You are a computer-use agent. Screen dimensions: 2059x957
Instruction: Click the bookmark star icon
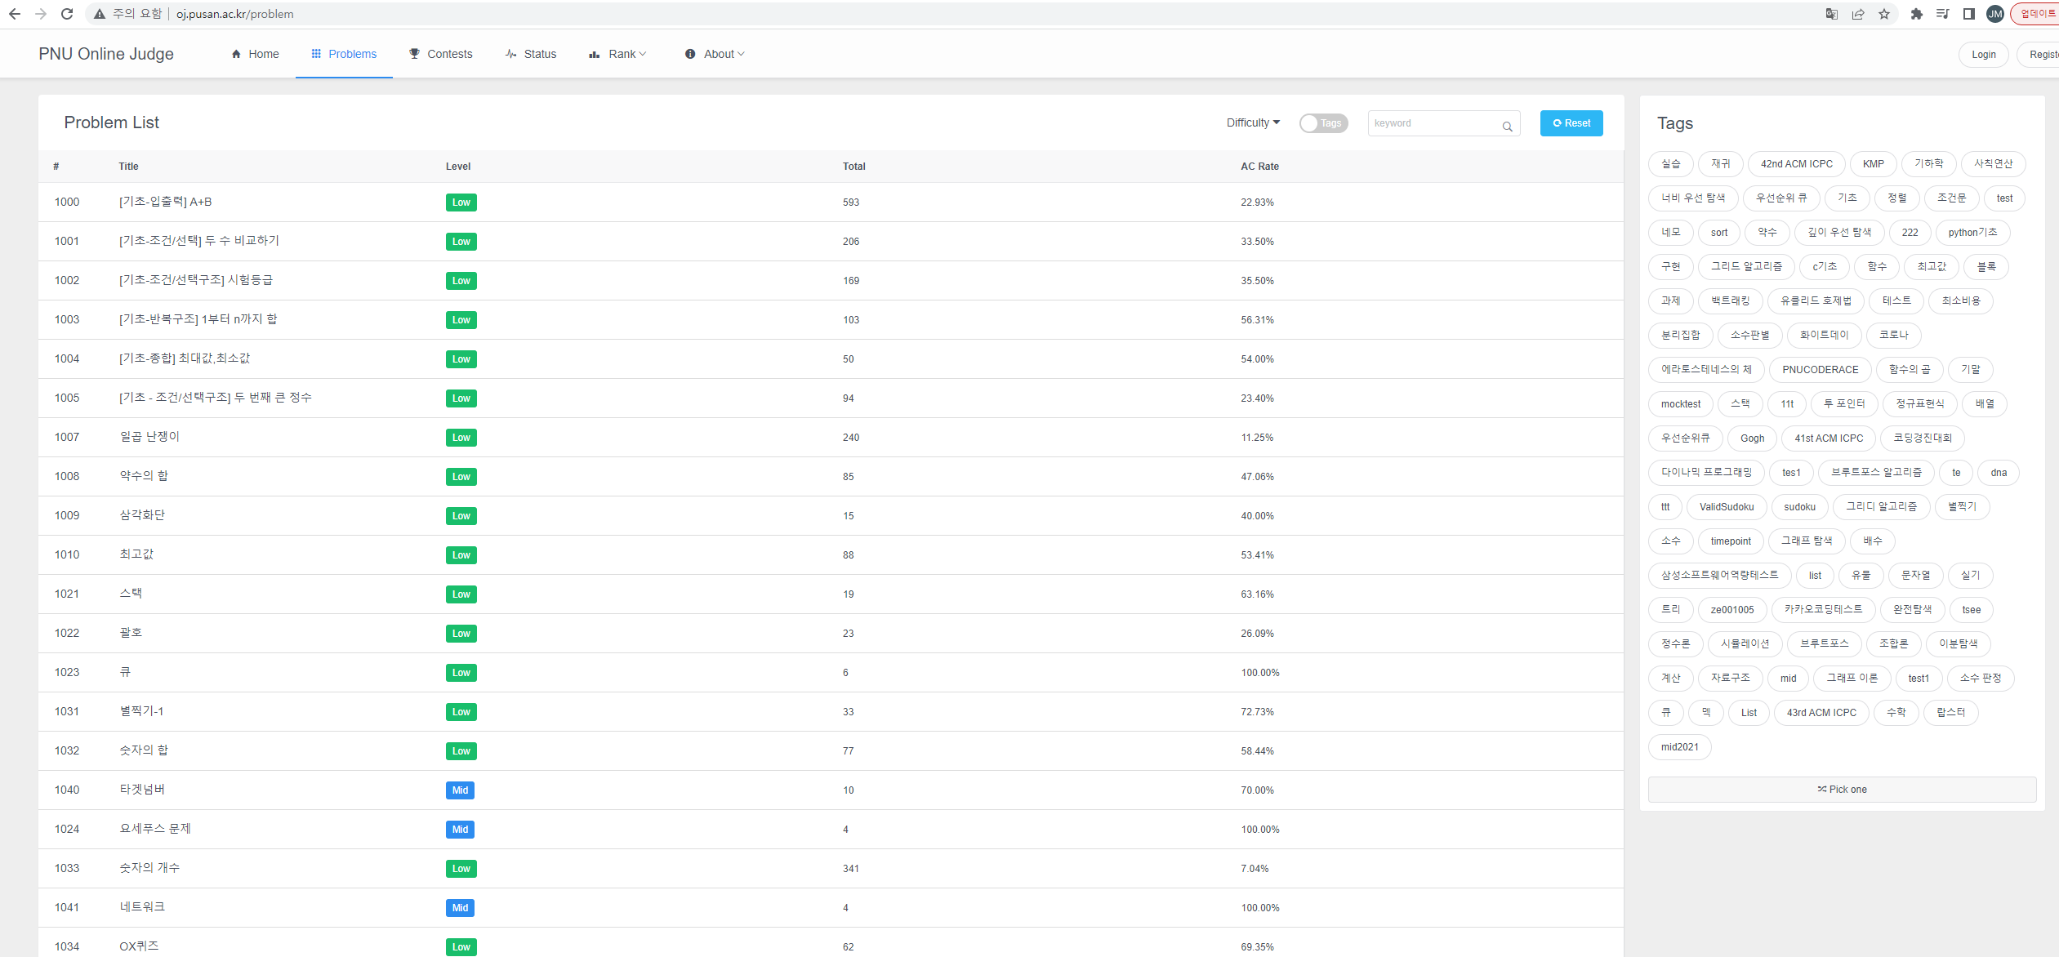1884,13
